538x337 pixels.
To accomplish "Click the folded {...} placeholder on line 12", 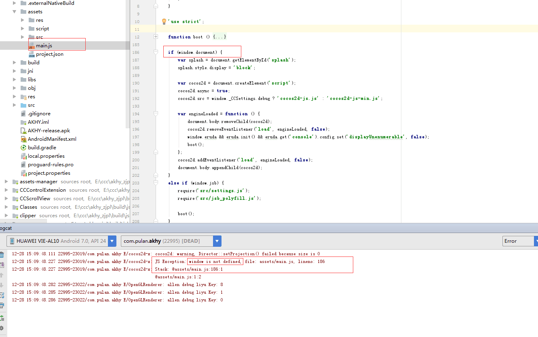I will (x=219, y=37).
